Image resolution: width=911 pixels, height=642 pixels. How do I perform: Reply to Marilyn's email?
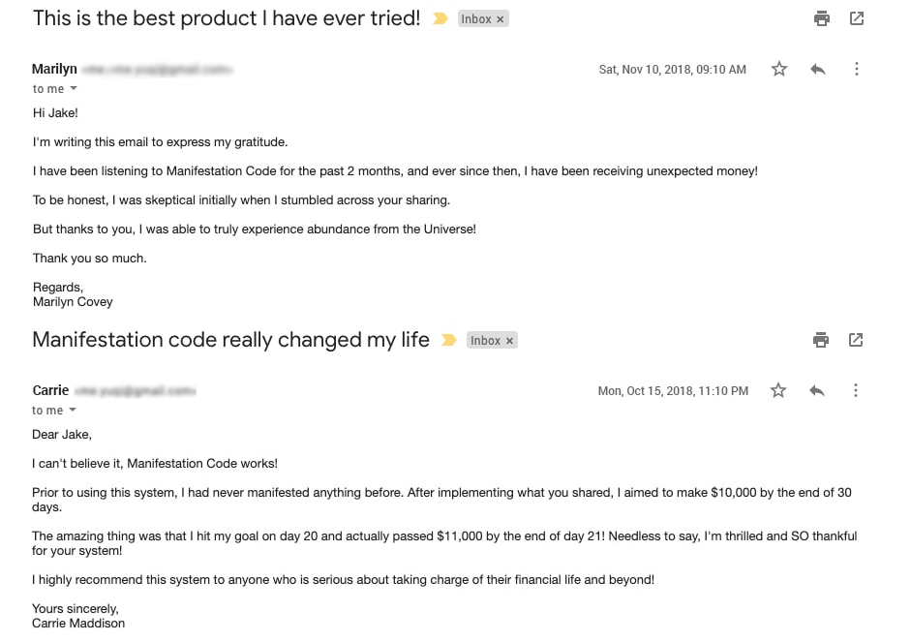817,69
